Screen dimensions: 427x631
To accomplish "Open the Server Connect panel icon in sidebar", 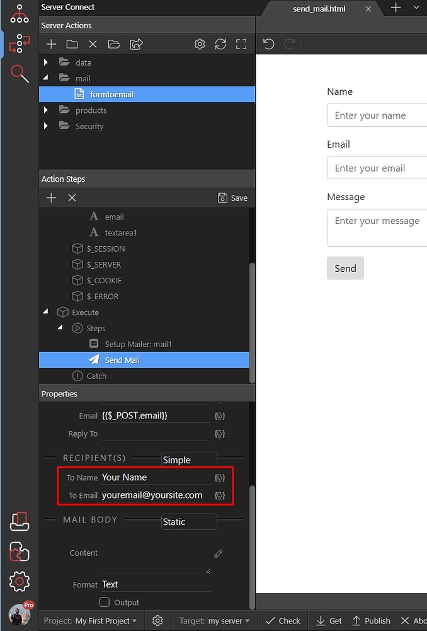I will click(x=20, y=44).
